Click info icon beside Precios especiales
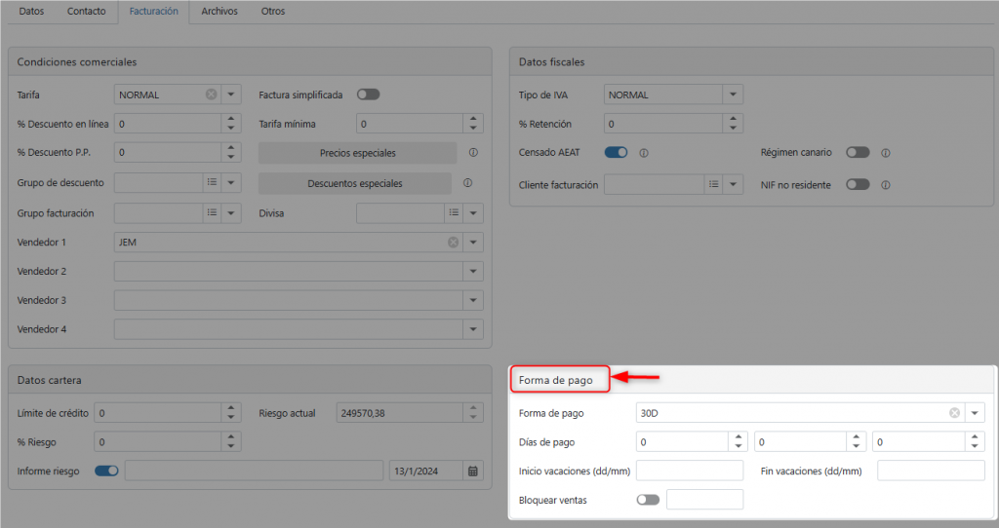 point(473,153)
